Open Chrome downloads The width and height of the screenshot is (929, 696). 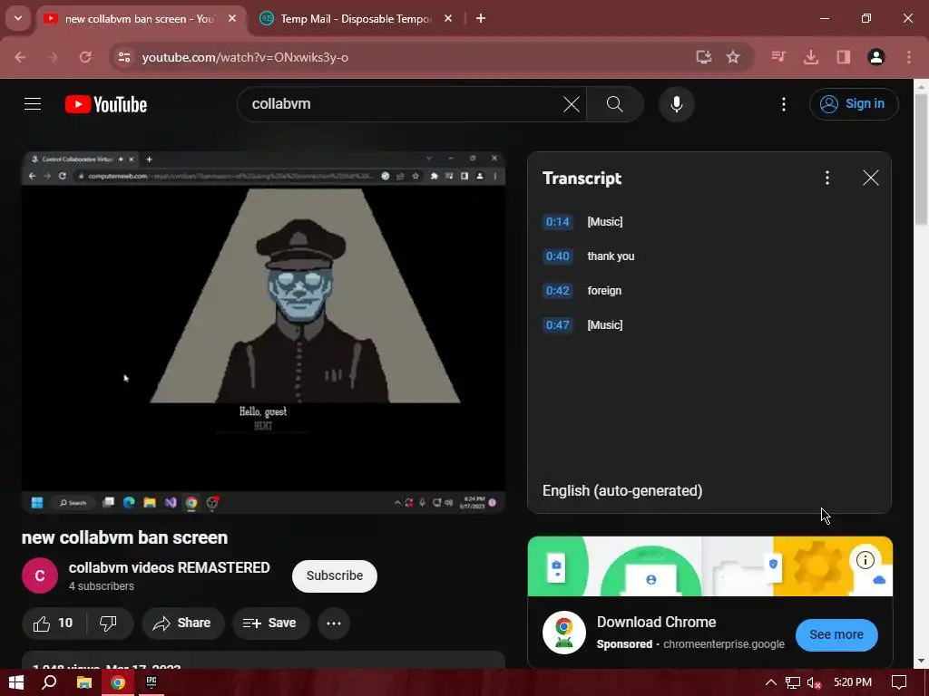click(811, 57)
